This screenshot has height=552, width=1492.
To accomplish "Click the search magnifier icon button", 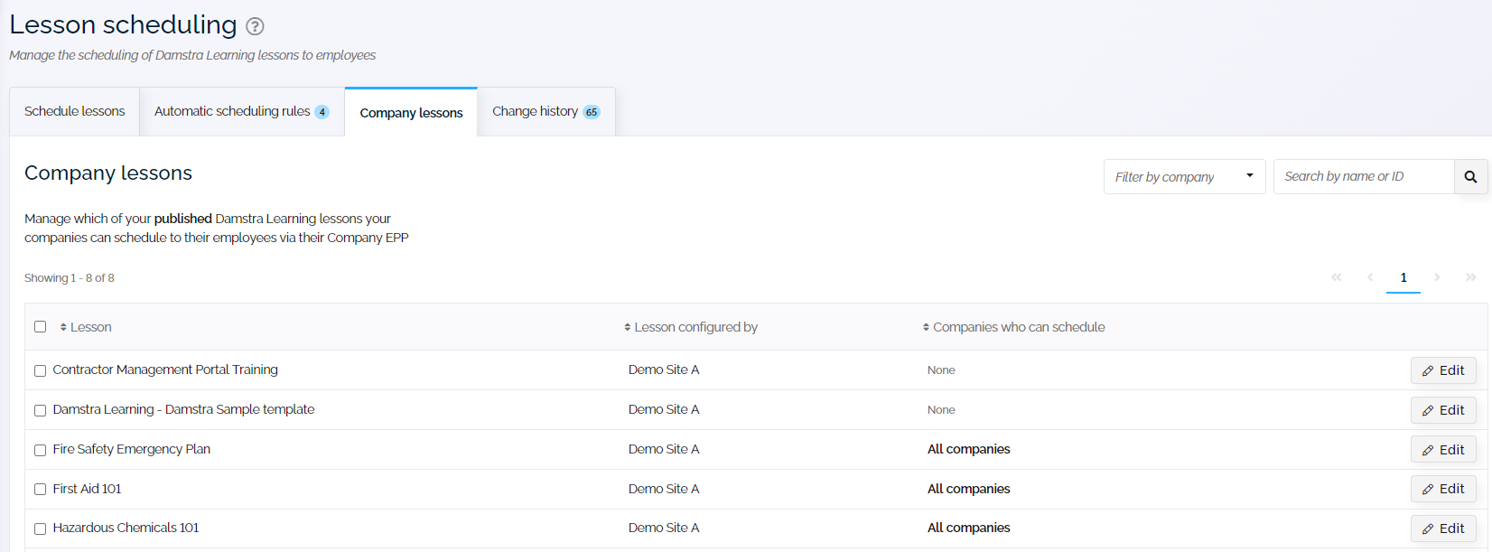I will [1470, 177].
